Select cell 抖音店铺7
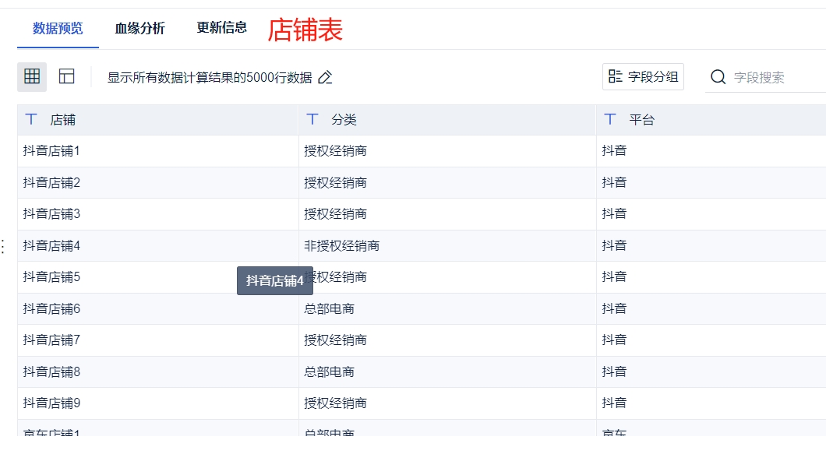 tap(158, 340)
